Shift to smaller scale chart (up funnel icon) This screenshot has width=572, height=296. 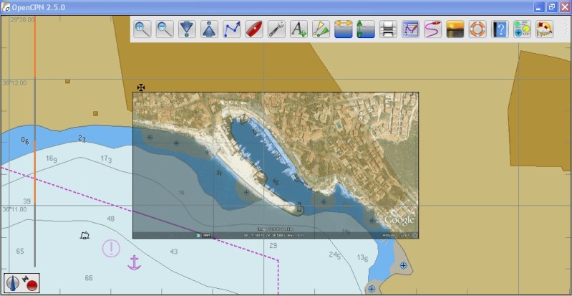(x=209, y=29)
